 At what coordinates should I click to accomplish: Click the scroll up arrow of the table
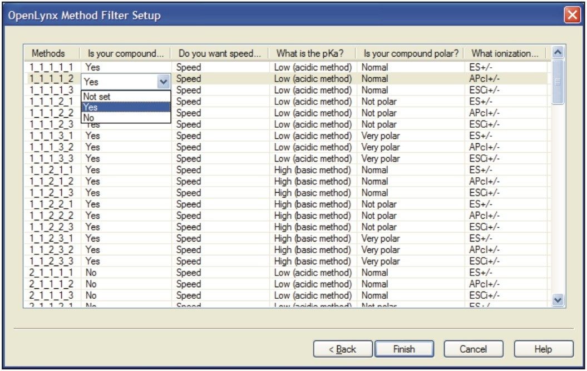pos(558,52)
